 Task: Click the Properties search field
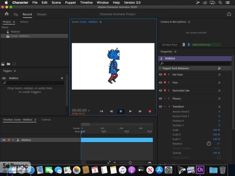tap(195, 64)
